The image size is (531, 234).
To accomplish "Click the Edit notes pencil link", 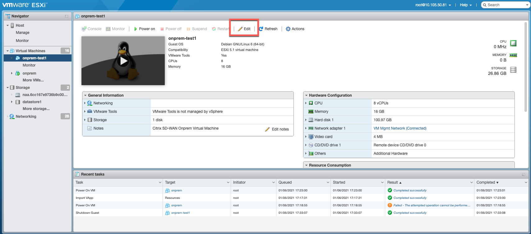I will click(277, 129).
